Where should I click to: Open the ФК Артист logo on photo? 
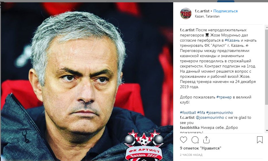click(144, 145)
